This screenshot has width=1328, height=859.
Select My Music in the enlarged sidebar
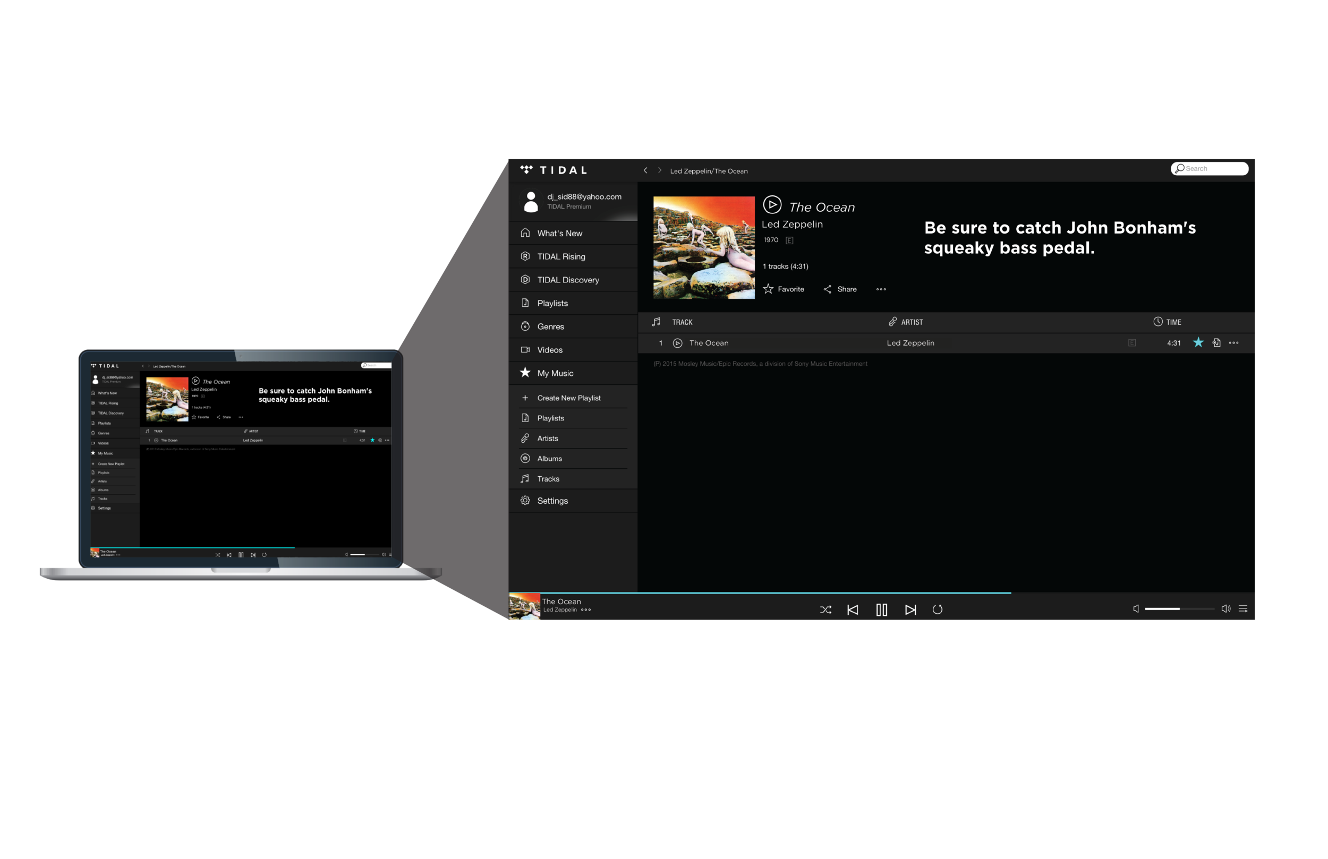(573, 374)
